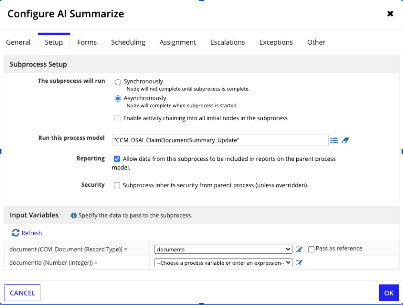This screenshot has width=403, height=305.
Task: Enable Subprocess inherits security checkbox
Action: coord(117,185)
